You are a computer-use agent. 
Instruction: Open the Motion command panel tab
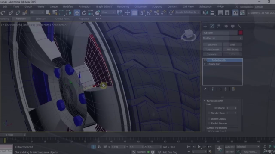(226, 26)
